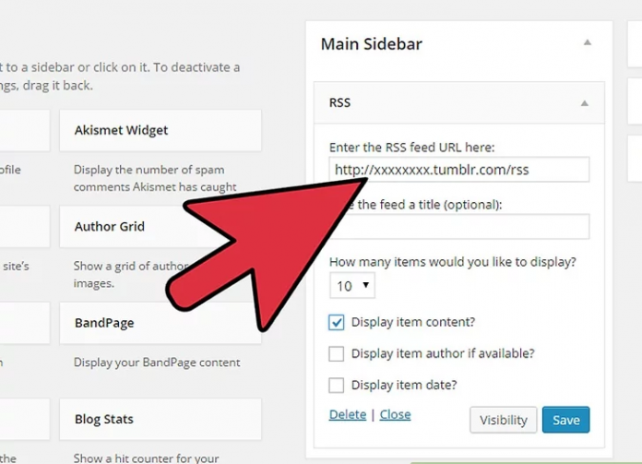
Task: Click the BandPage content description text
Action: tap(157, 363)
